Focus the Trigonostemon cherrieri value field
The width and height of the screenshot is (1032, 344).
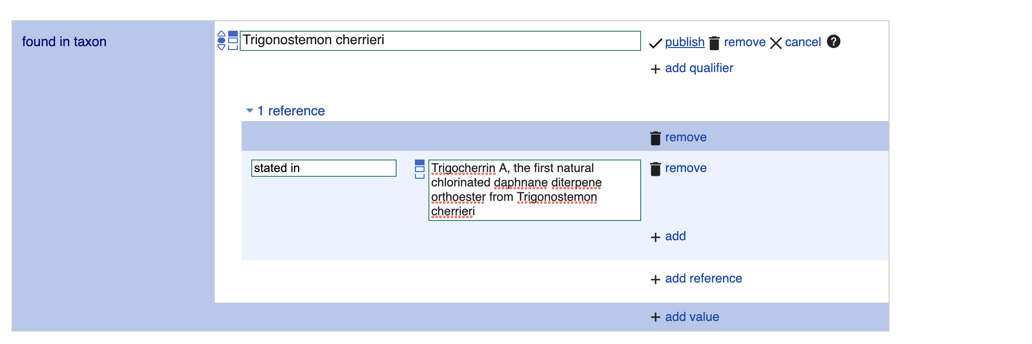tap(440, 40)
